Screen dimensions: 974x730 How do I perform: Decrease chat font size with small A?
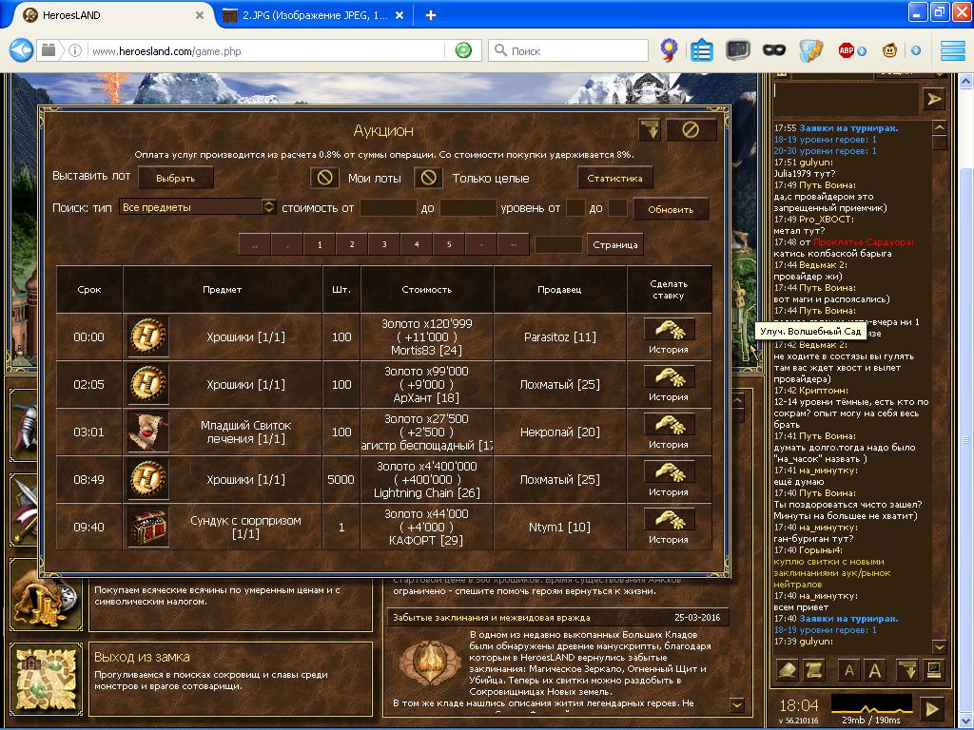point(848,670)
